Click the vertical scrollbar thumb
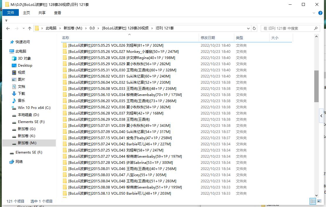This screenshot has width=326, height=207. click(x=316, y=86)
